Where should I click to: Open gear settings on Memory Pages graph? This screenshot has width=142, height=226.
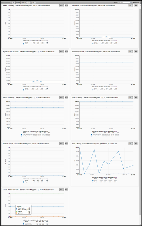(66, 144)
